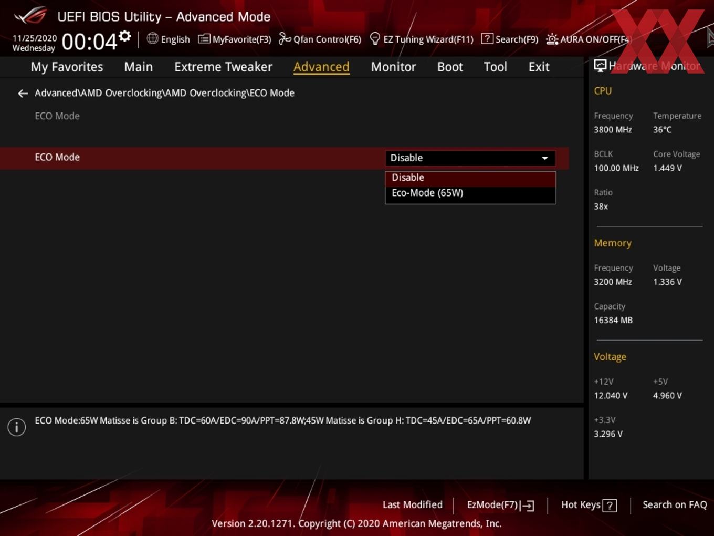Click memory voltage value 1.336 V
This screenshot has width=714, height=536.
[667, 282]
